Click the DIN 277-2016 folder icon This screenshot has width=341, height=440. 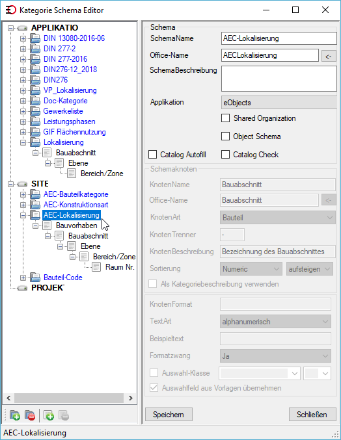[x=35, y=59]
